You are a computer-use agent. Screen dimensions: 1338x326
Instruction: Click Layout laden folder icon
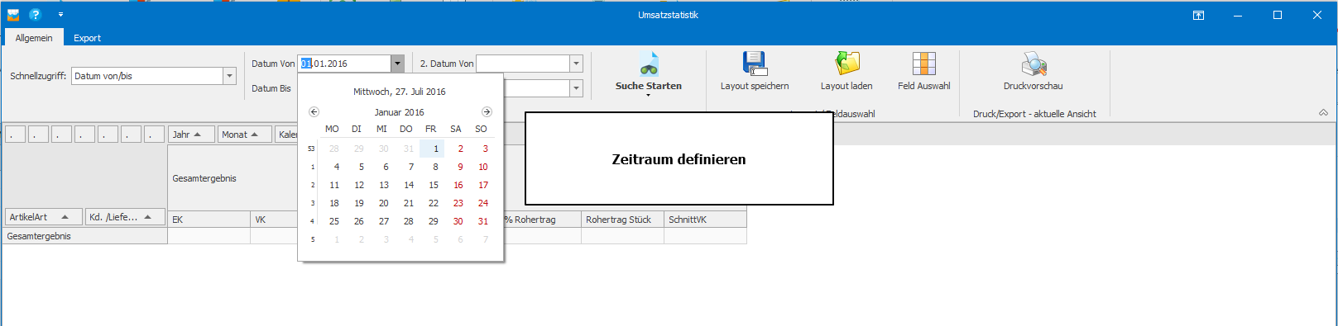pyautogui.click(x=847, y=64)
